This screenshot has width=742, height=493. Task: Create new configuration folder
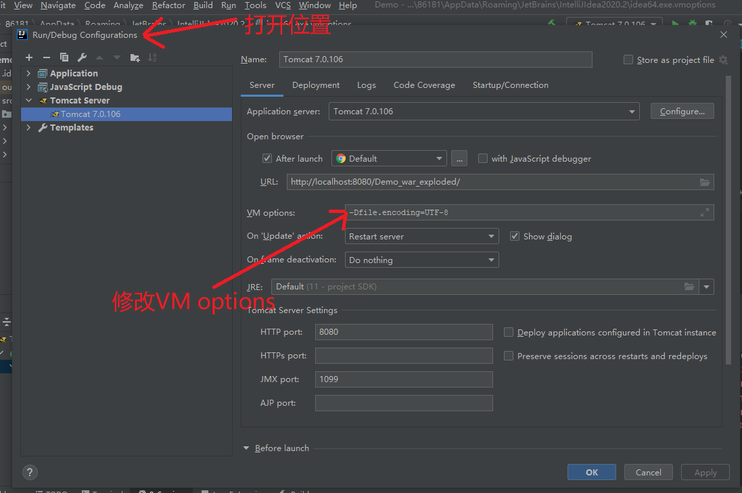pos(135,57)
